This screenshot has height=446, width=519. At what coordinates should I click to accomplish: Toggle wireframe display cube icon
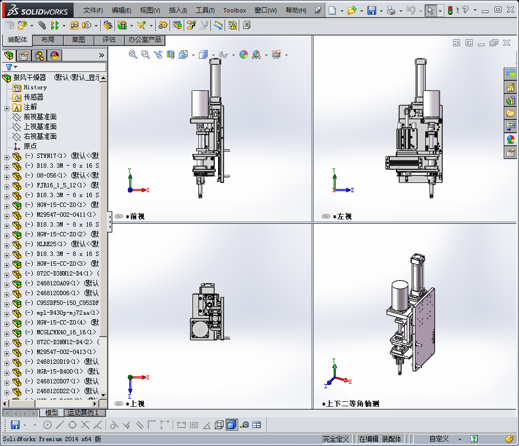(x=219, y=425)
